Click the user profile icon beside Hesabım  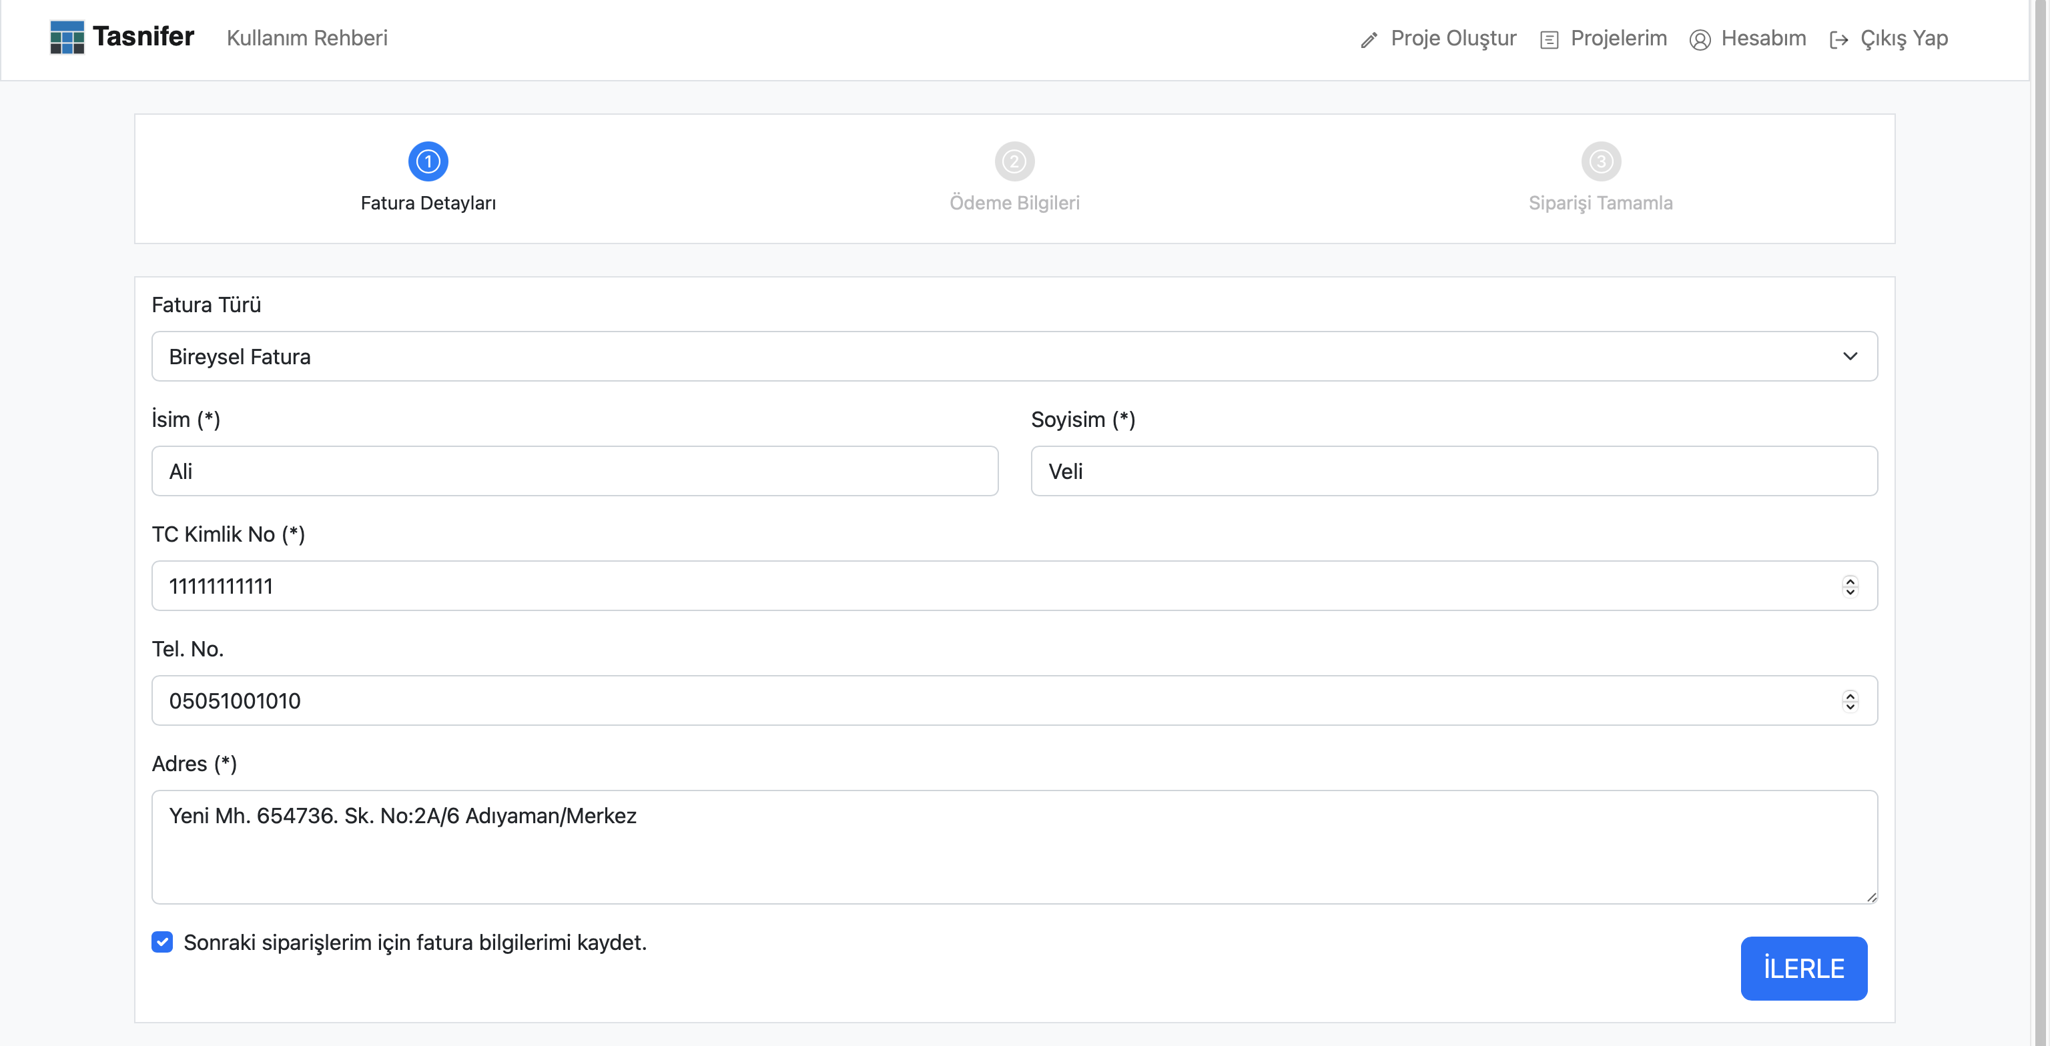click(1699, 40)
